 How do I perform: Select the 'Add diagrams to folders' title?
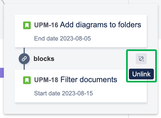(x=101, y=25)
